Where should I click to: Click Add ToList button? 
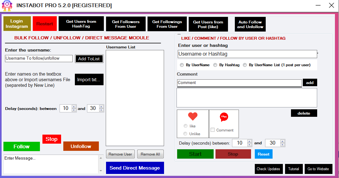(89, 59)
